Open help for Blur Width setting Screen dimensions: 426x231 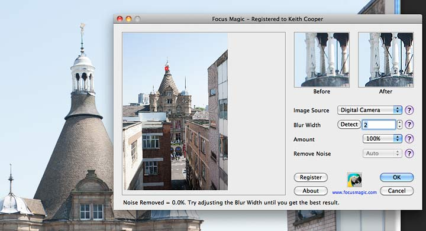point(409,125)
